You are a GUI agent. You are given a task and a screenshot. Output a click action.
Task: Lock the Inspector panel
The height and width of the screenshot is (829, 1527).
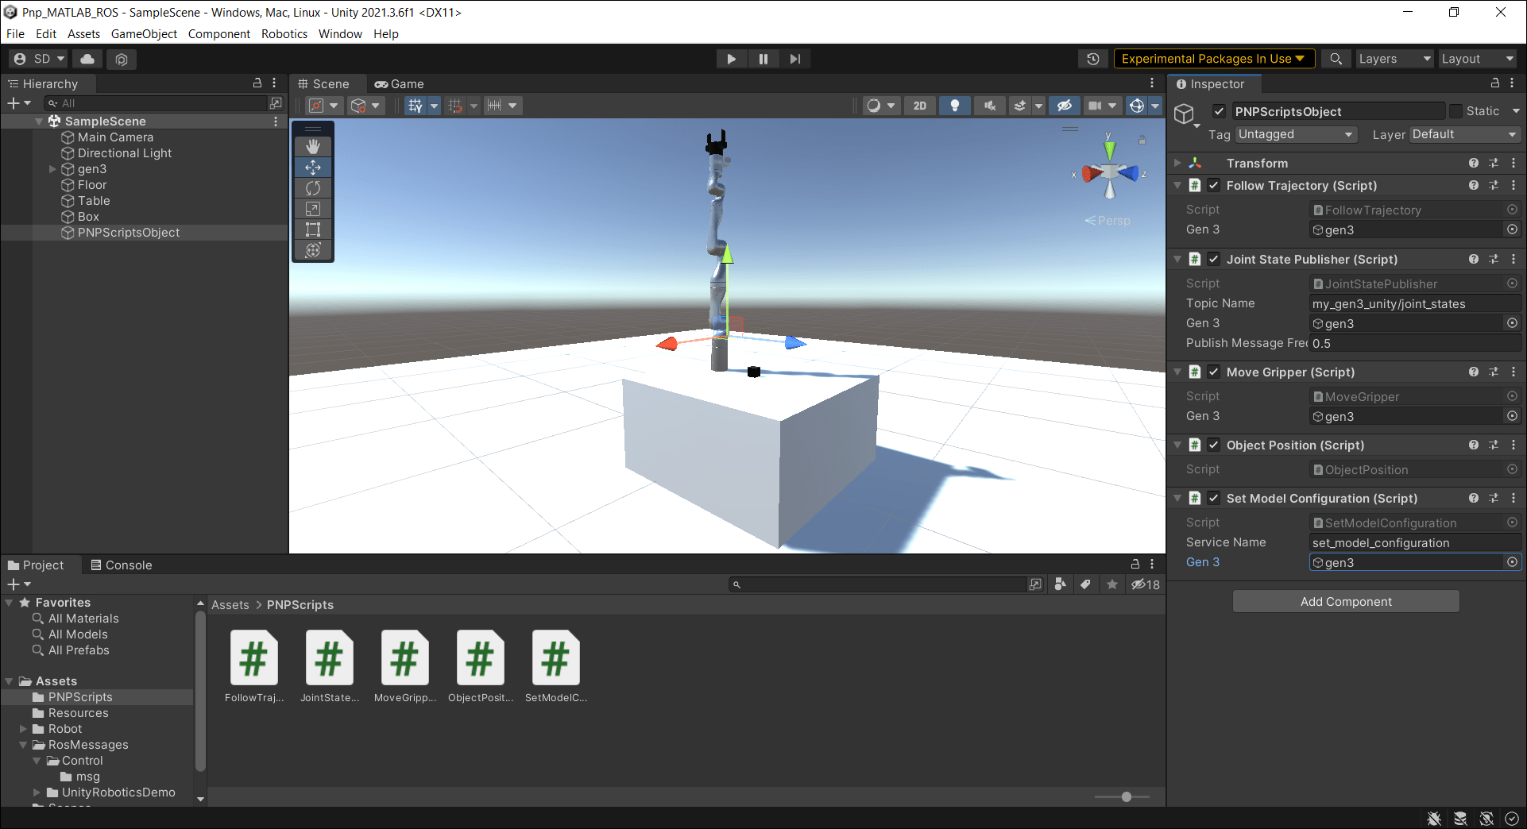(1494, 83)
